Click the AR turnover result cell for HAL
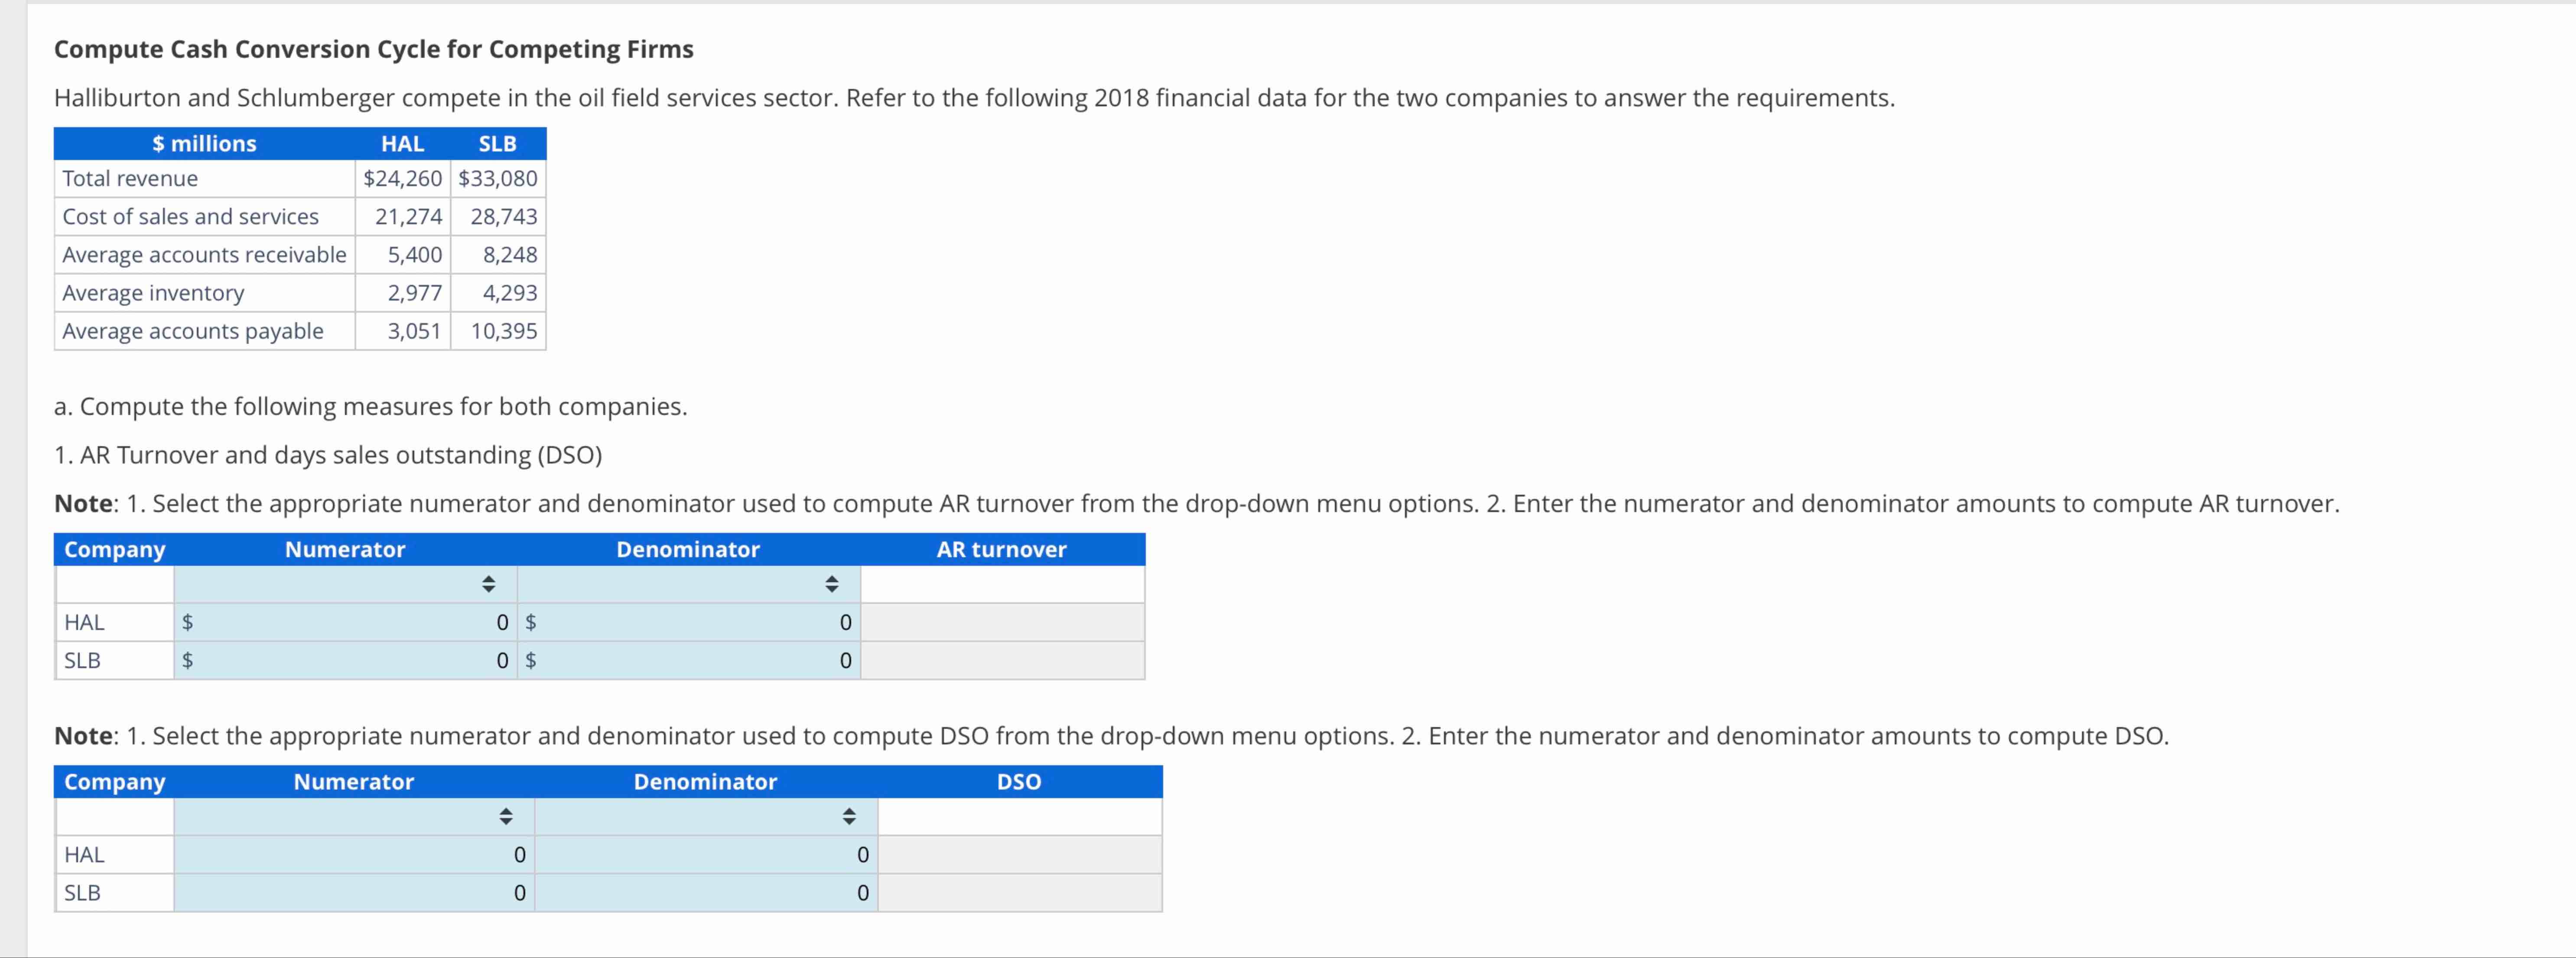 1002,622
